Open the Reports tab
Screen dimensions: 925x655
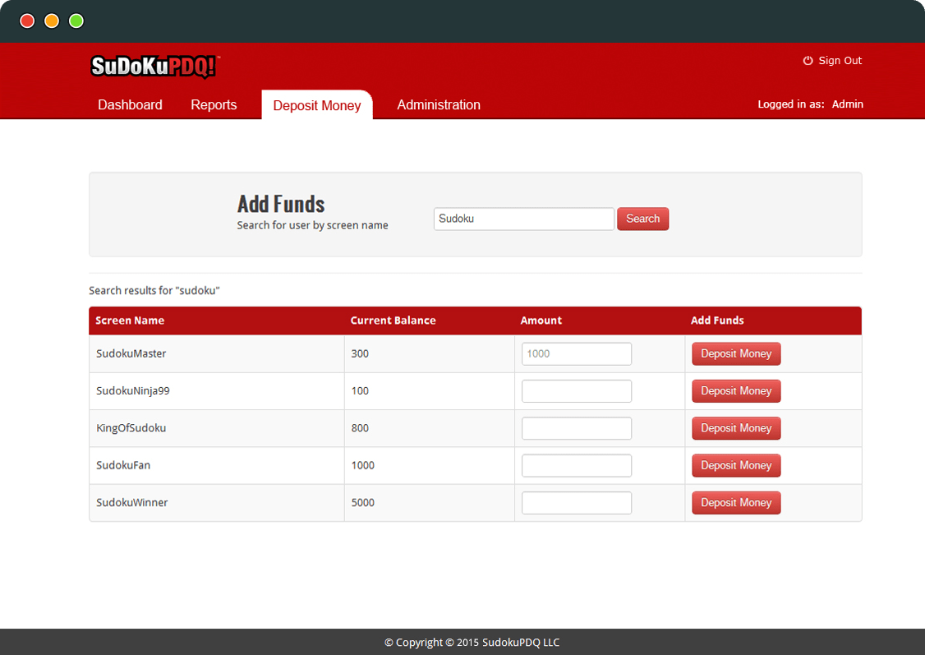click(x=214, y=105)
